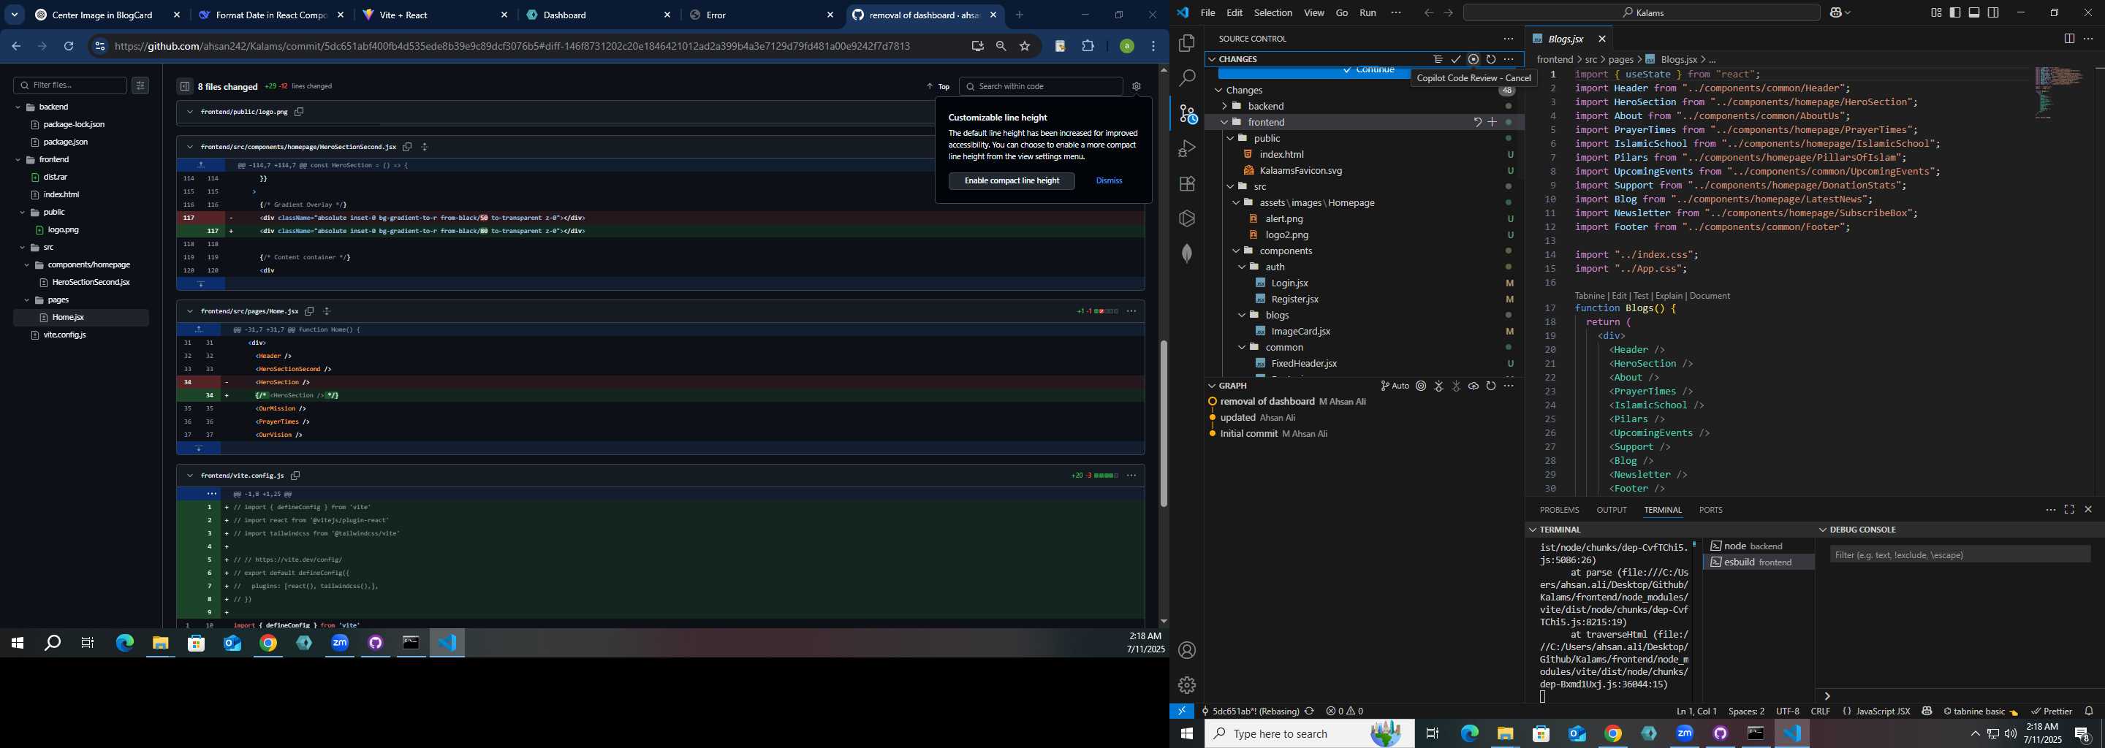Collapse the public folder in Changes tree
The image size is (2105, 748).
[1230, 138]
